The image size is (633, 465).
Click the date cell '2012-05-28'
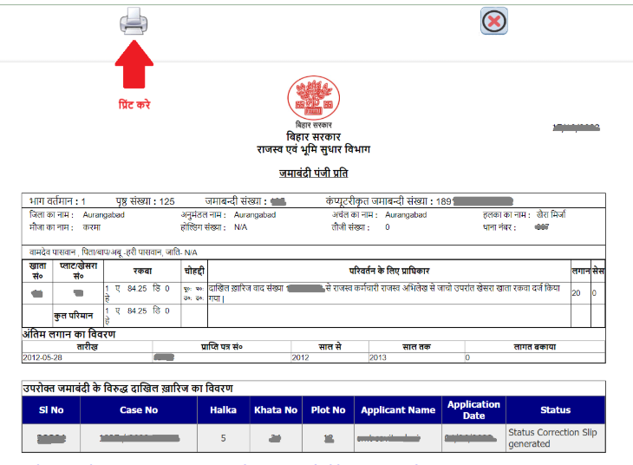44,357
